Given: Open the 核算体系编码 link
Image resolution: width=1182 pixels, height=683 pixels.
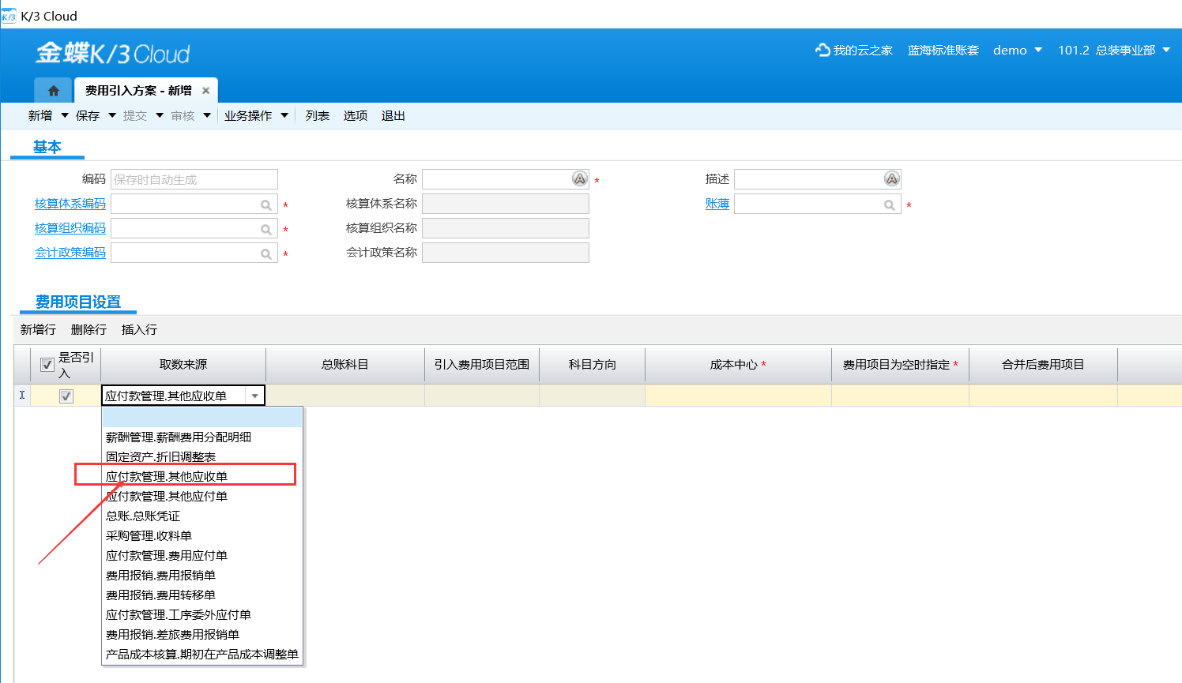Looking at the screenshot, I should point(70,204).
